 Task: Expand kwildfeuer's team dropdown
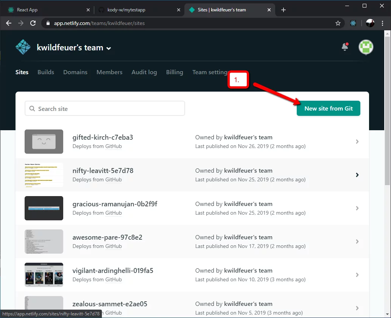coord(109,48)
